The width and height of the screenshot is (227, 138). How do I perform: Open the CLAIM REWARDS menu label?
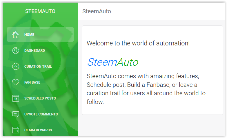point(38,130)
